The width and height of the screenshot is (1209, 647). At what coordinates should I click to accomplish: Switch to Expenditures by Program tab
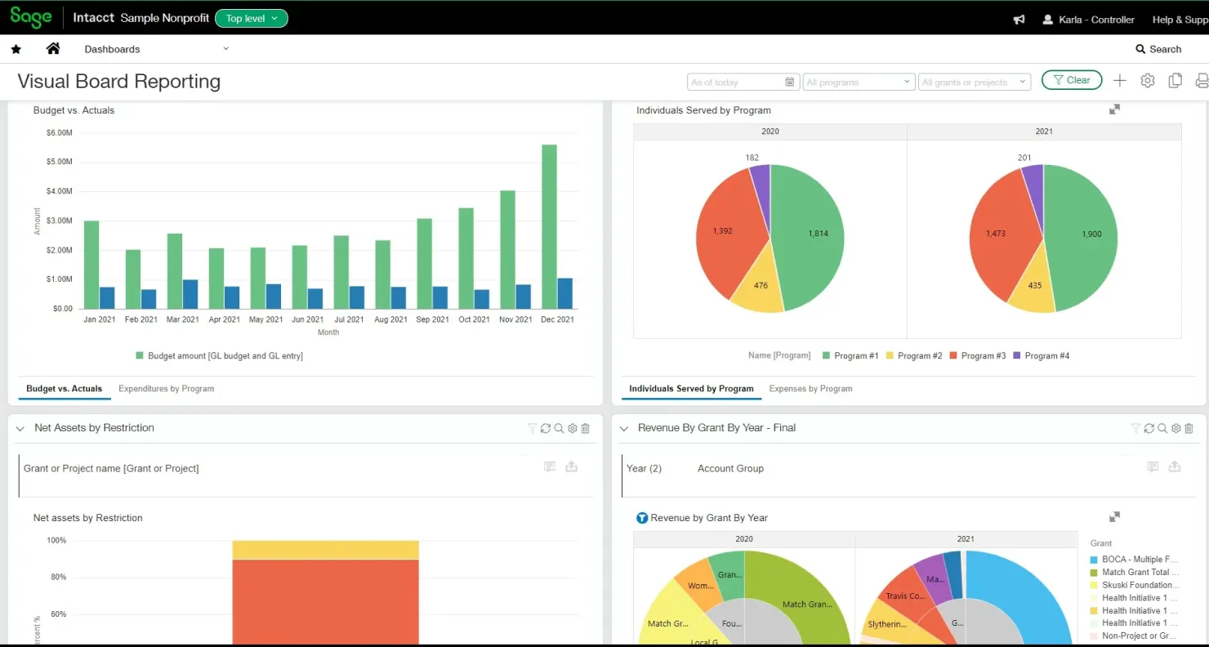[x=166, y=389]
